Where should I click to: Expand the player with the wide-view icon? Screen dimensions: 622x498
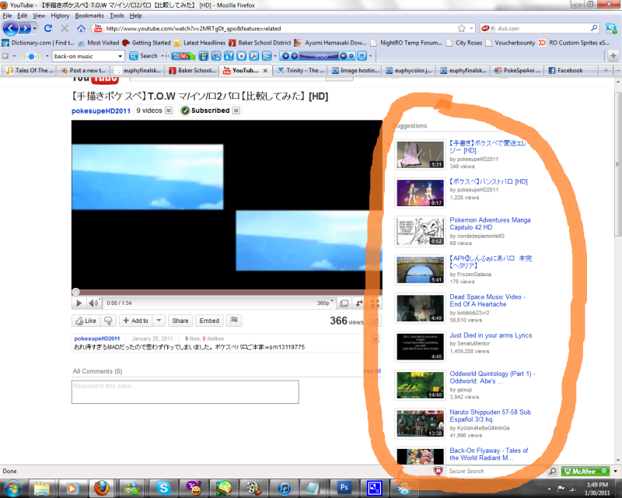(x=344, y=303)
